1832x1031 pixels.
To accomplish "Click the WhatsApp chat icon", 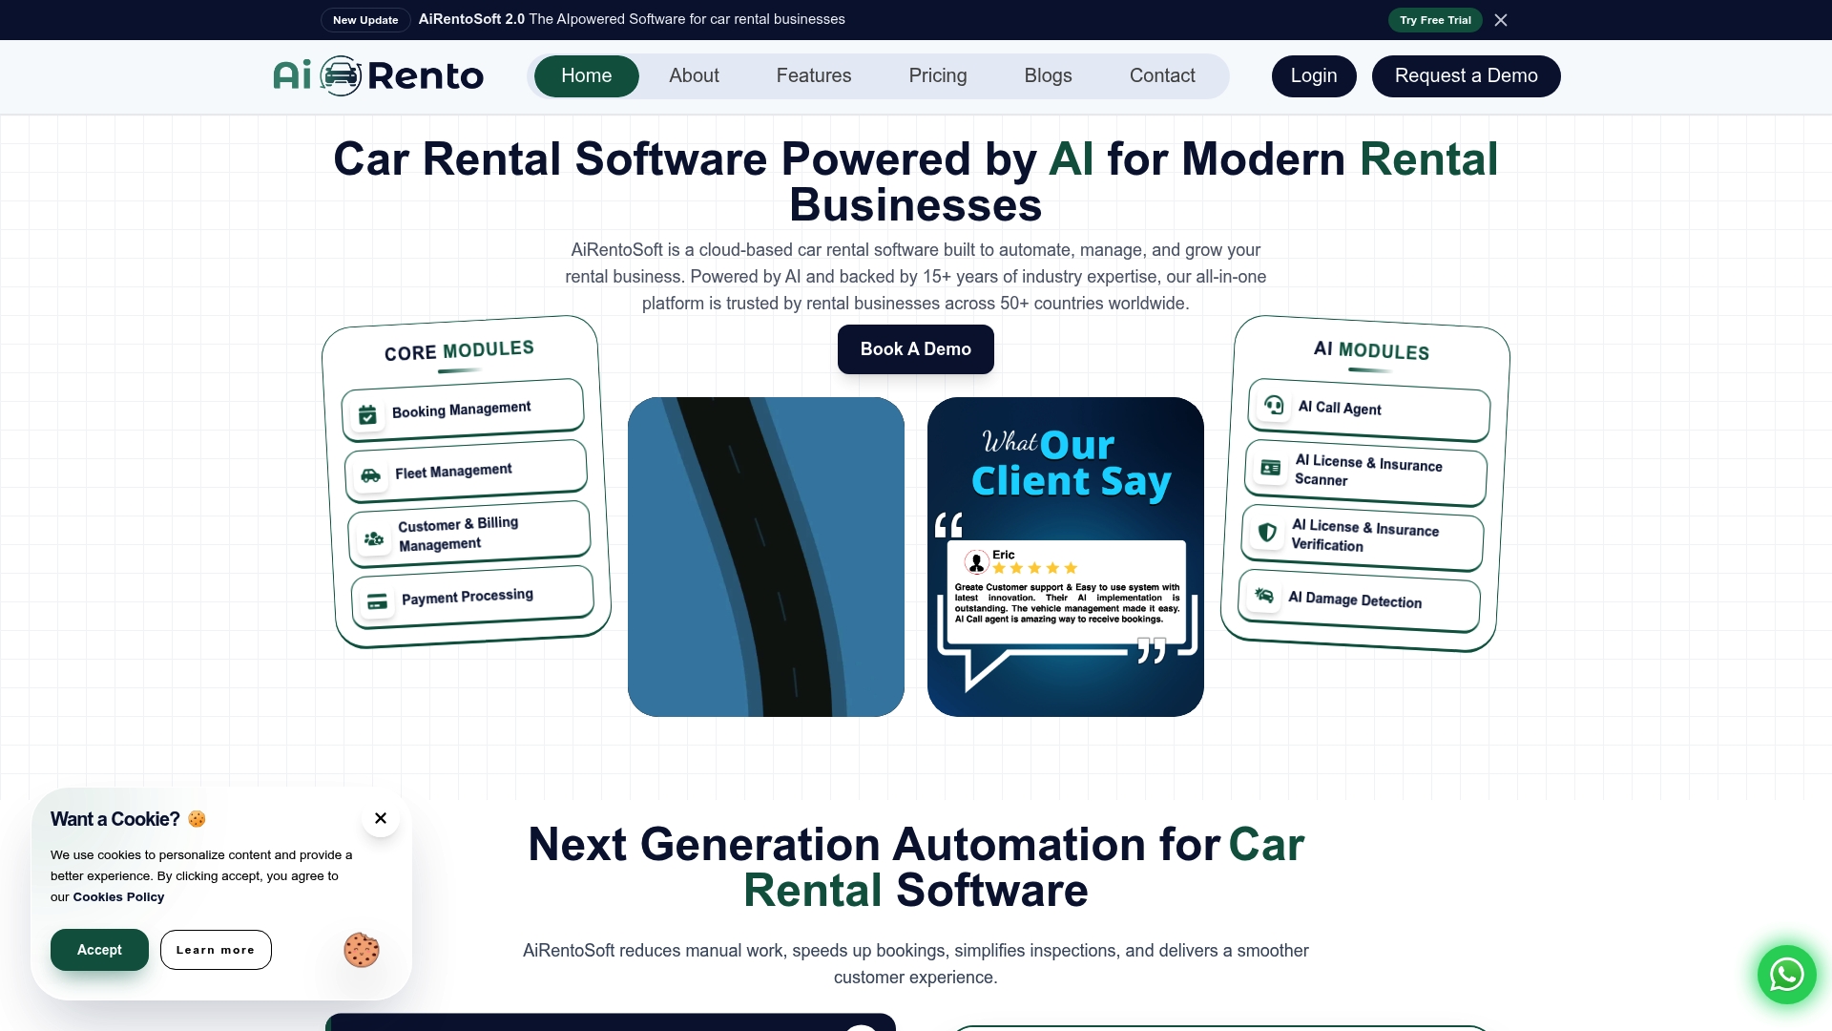I will tap(1786, 975).
